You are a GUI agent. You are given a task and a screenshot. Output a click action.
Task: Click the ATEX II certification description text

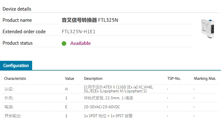point(118,89)
